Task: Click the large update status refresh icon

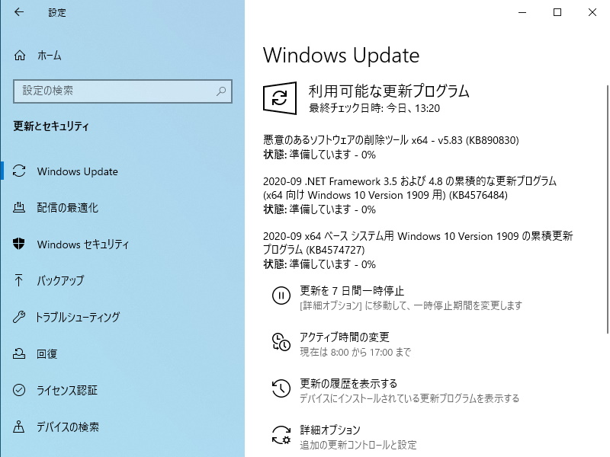Action: click(x=280, y=98)
